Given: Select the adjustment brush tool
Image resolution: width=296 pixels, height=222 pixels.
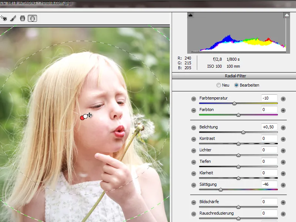Looking at the screenshot, I should click(x=13, y=18).
